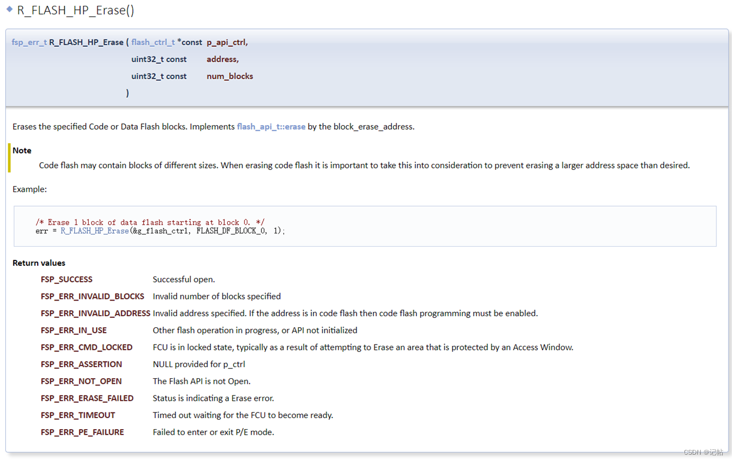The width and height of the screenshot is (732, 461).
Task: Click the Return values heading
Action: click(x=39, y=263)
